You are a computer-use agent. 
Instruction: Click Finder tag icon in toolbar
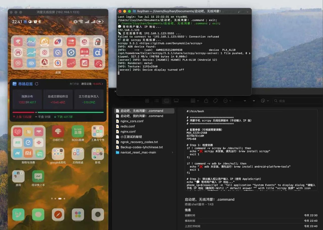(x=215, y=101)
